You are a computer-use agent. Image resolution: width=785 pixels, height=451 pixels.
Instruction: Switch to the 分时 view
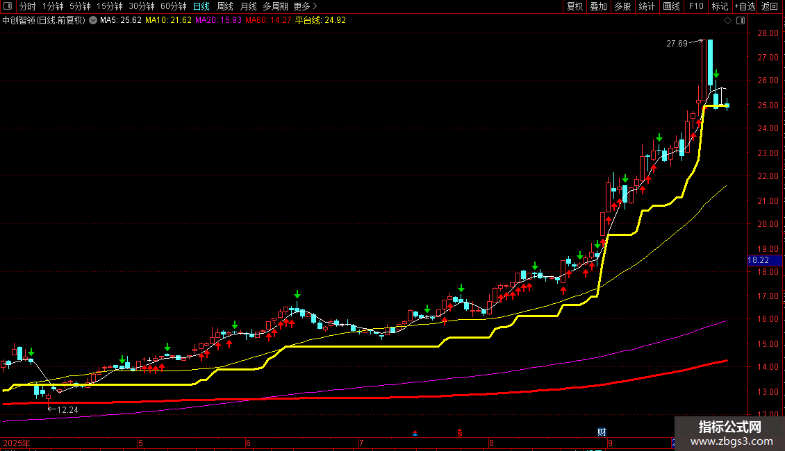[28, 6]
